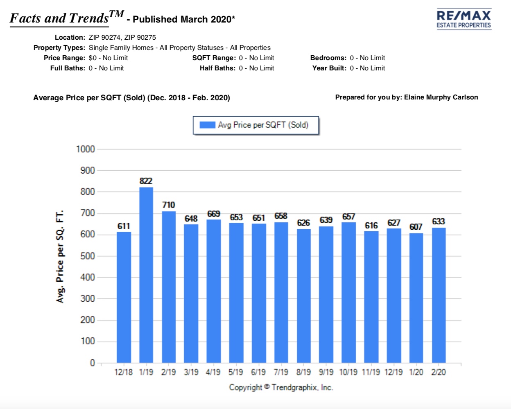Click the y-axis value '500'
The image size is (511, 409).
tap(88, 256)
